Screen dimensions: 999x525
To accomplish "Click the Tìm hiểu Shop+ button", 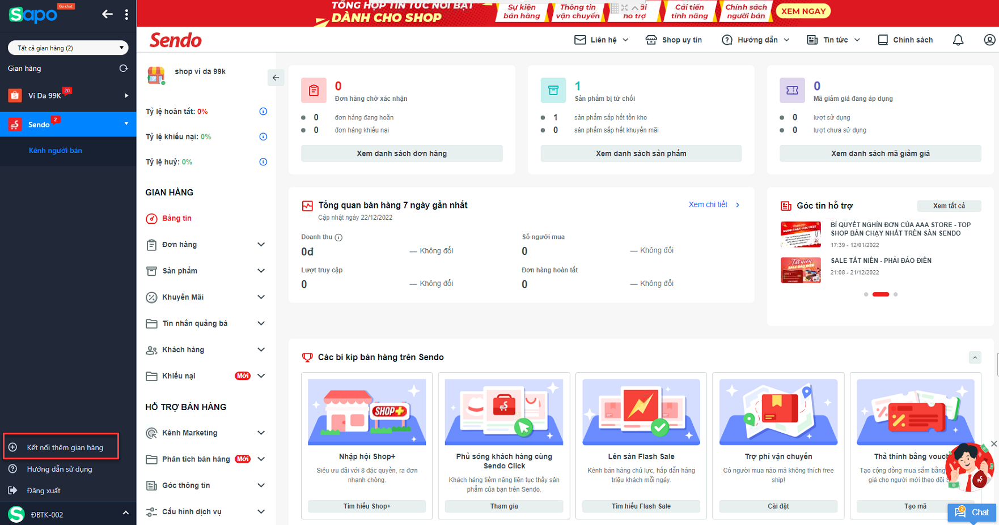I will click(367, 506).
